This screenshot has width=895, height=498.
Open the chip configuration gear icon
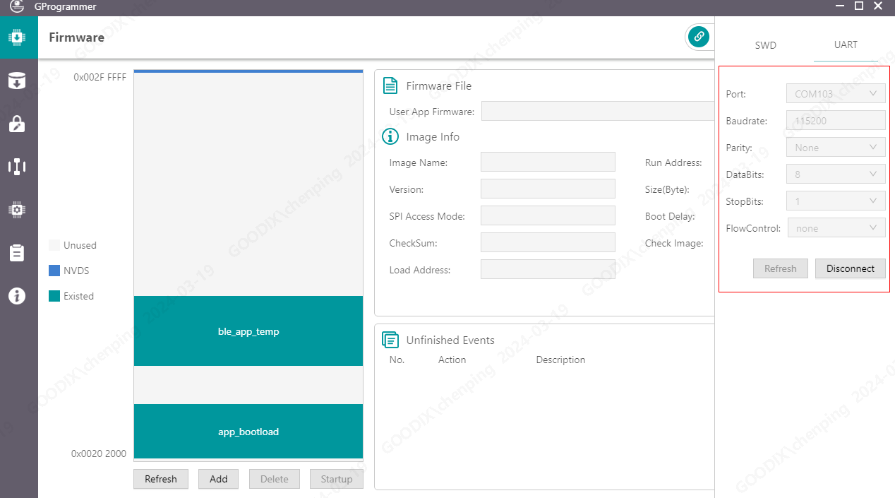click(17, 210)
